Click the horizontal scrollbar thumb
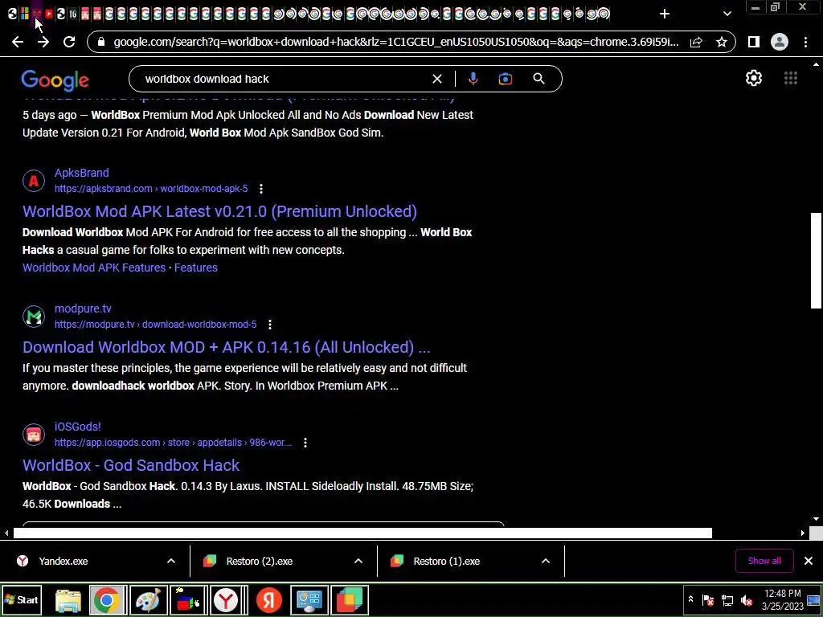The image size is (823, 617). (x=362, y=533)
